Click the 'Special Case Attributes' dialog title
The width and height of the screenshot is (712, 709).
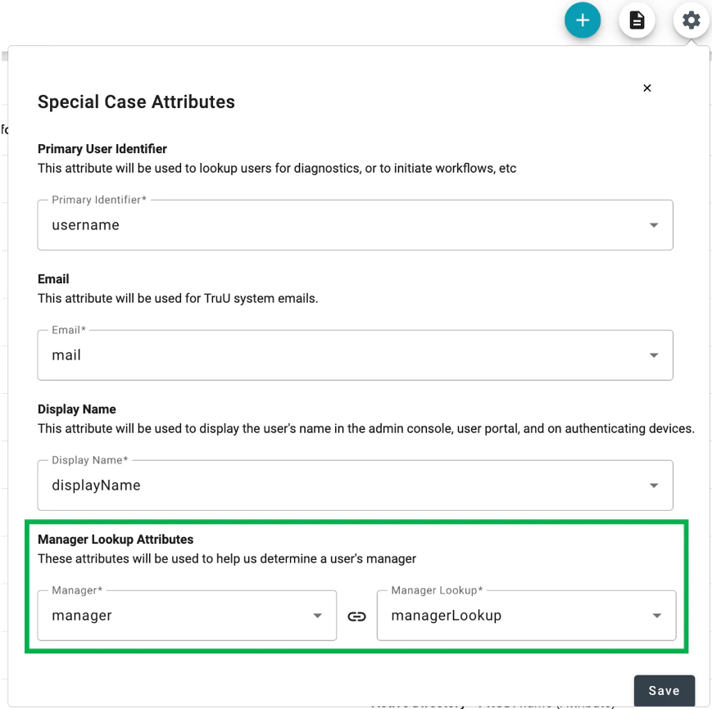pos(136,102)
